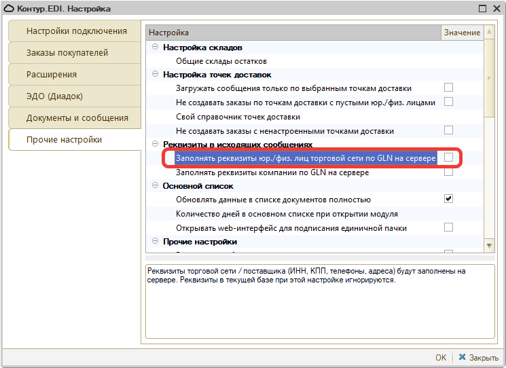Collapse the 'Настройка складов' group
This screenshot has width=506, height=368.
(156, 48)
